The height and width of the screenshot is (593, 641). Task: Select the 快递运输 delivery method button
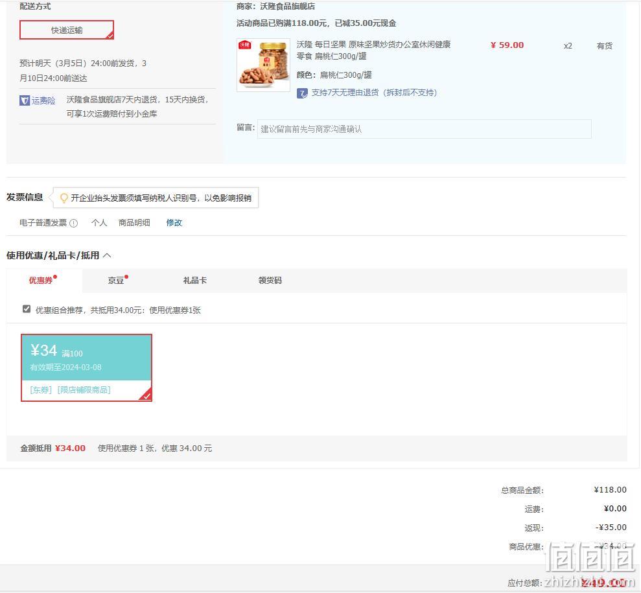(x=67, y=30)
